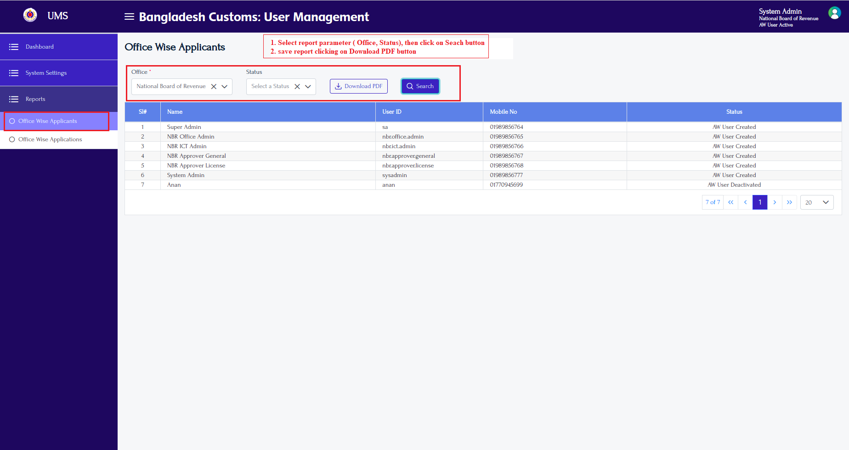Click user ID 'sysadmin'
Image resolution: width=849 pixels, height=450 pixels.
(395, 175)
